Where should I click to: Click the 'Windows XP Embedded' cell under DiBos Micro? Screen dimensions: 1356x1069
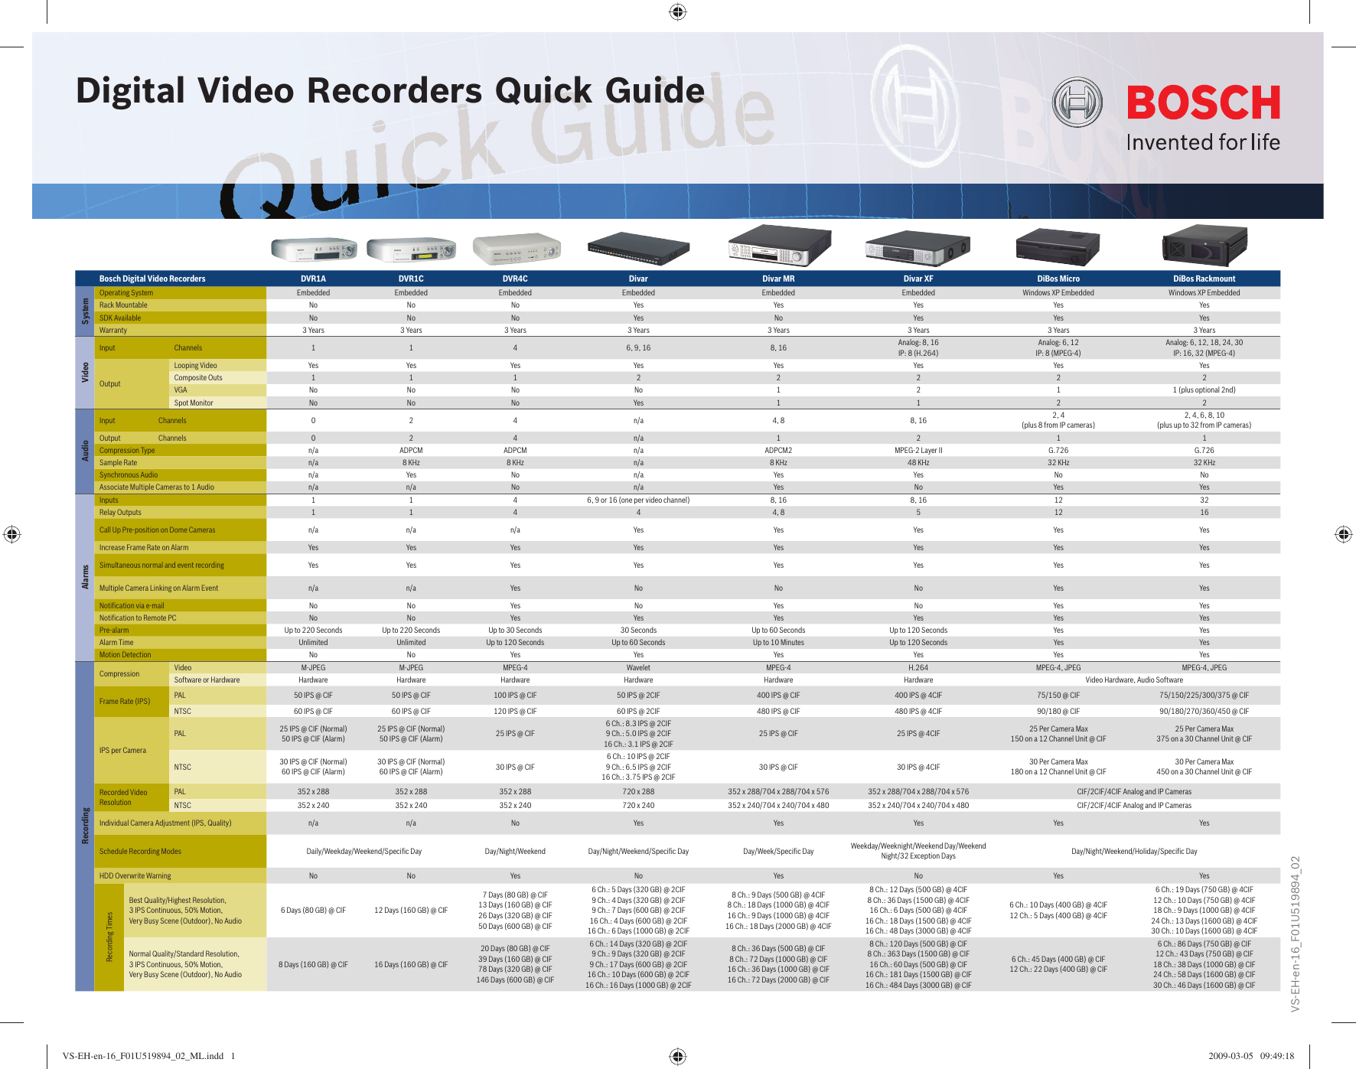click(1058, 293)
